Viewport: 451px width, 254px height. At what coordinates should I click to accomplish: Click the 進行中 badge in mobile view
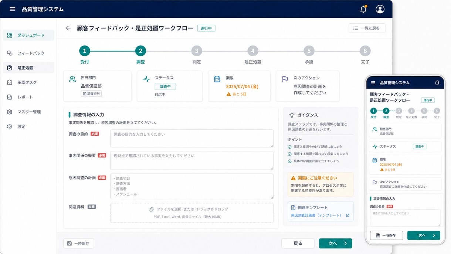tap(428, 100)
